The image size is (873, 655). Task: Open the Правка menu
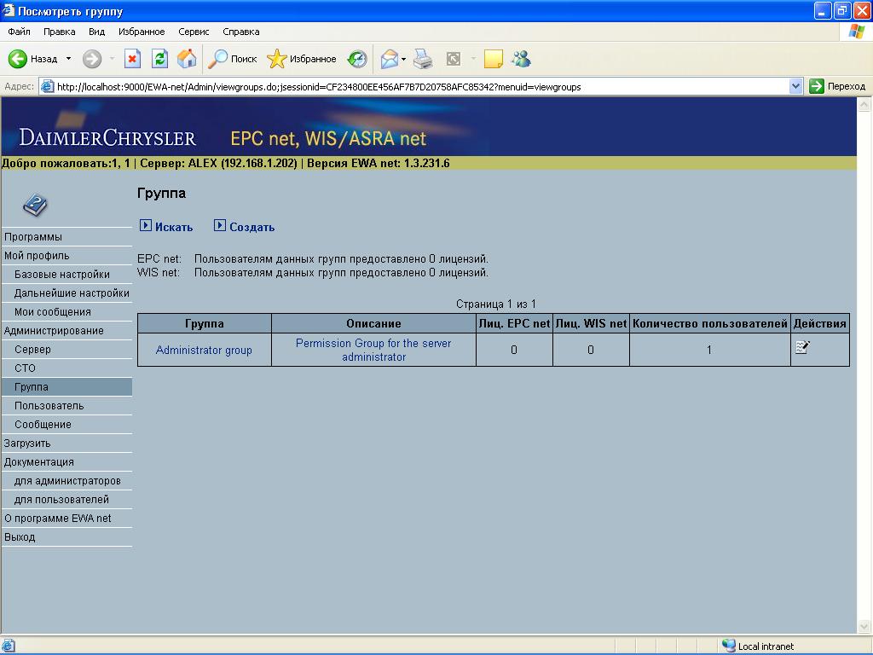(x=59, y=32)
